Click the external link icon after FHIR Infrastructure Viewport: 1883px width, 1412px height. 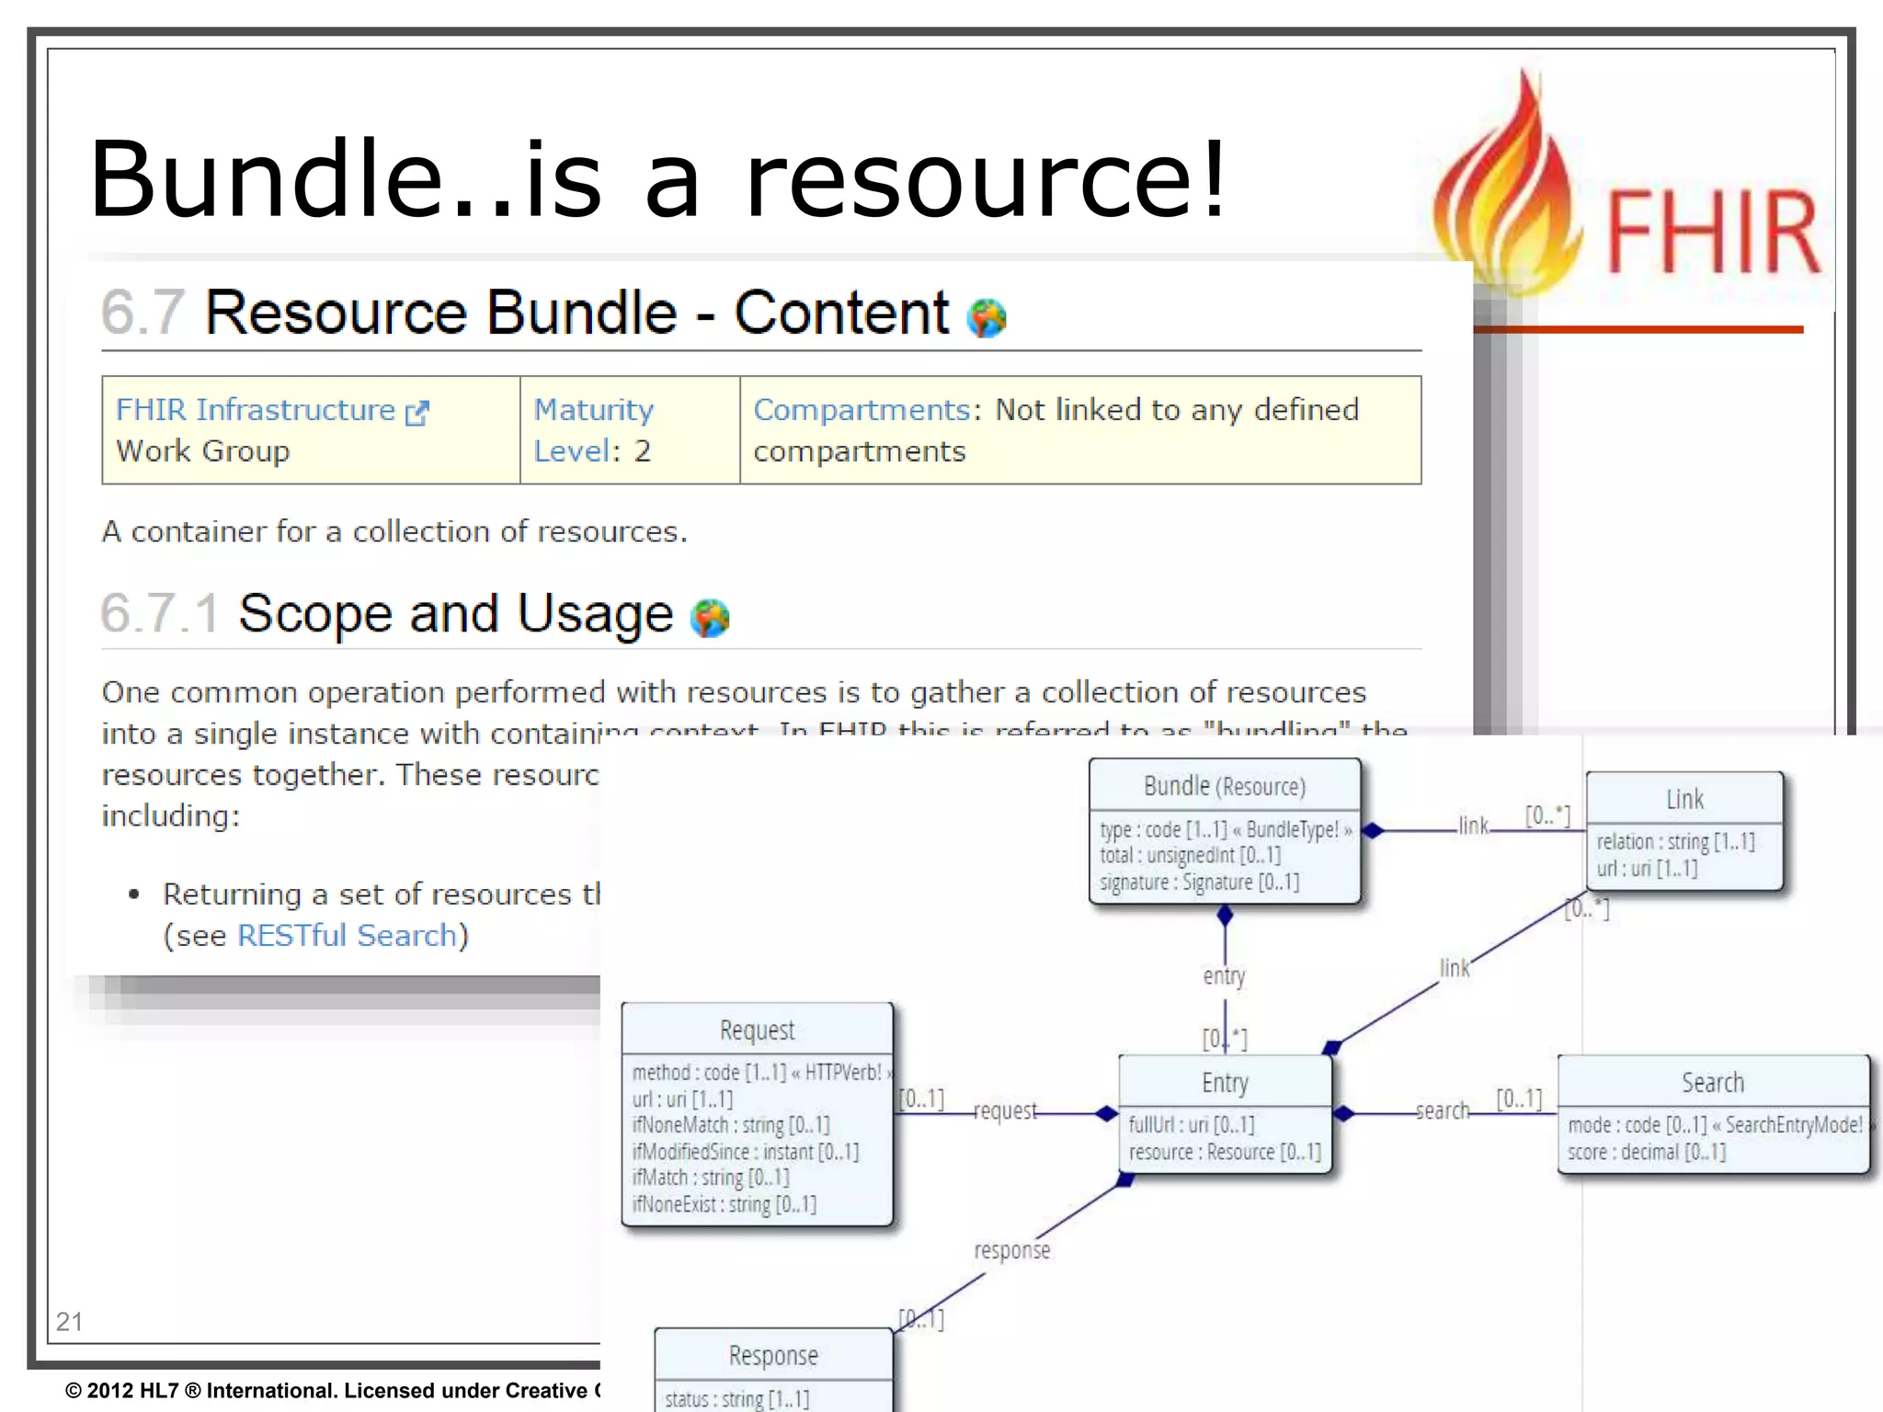coord(417,413)
